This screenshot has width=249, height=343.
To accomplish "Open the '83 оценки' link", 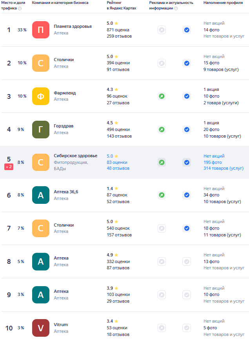I will click(117, 162).
